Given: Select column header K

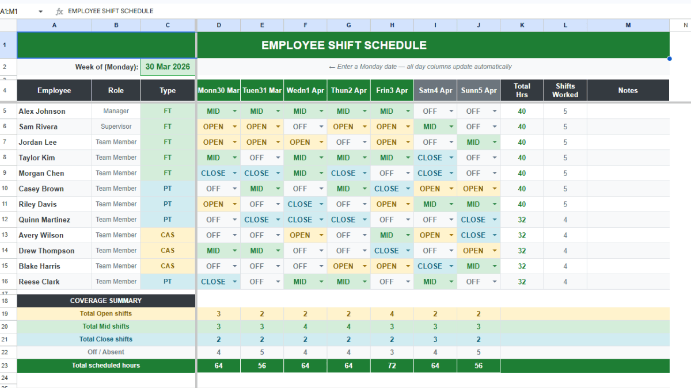Looking at the screenshot, I should [522, 25].
